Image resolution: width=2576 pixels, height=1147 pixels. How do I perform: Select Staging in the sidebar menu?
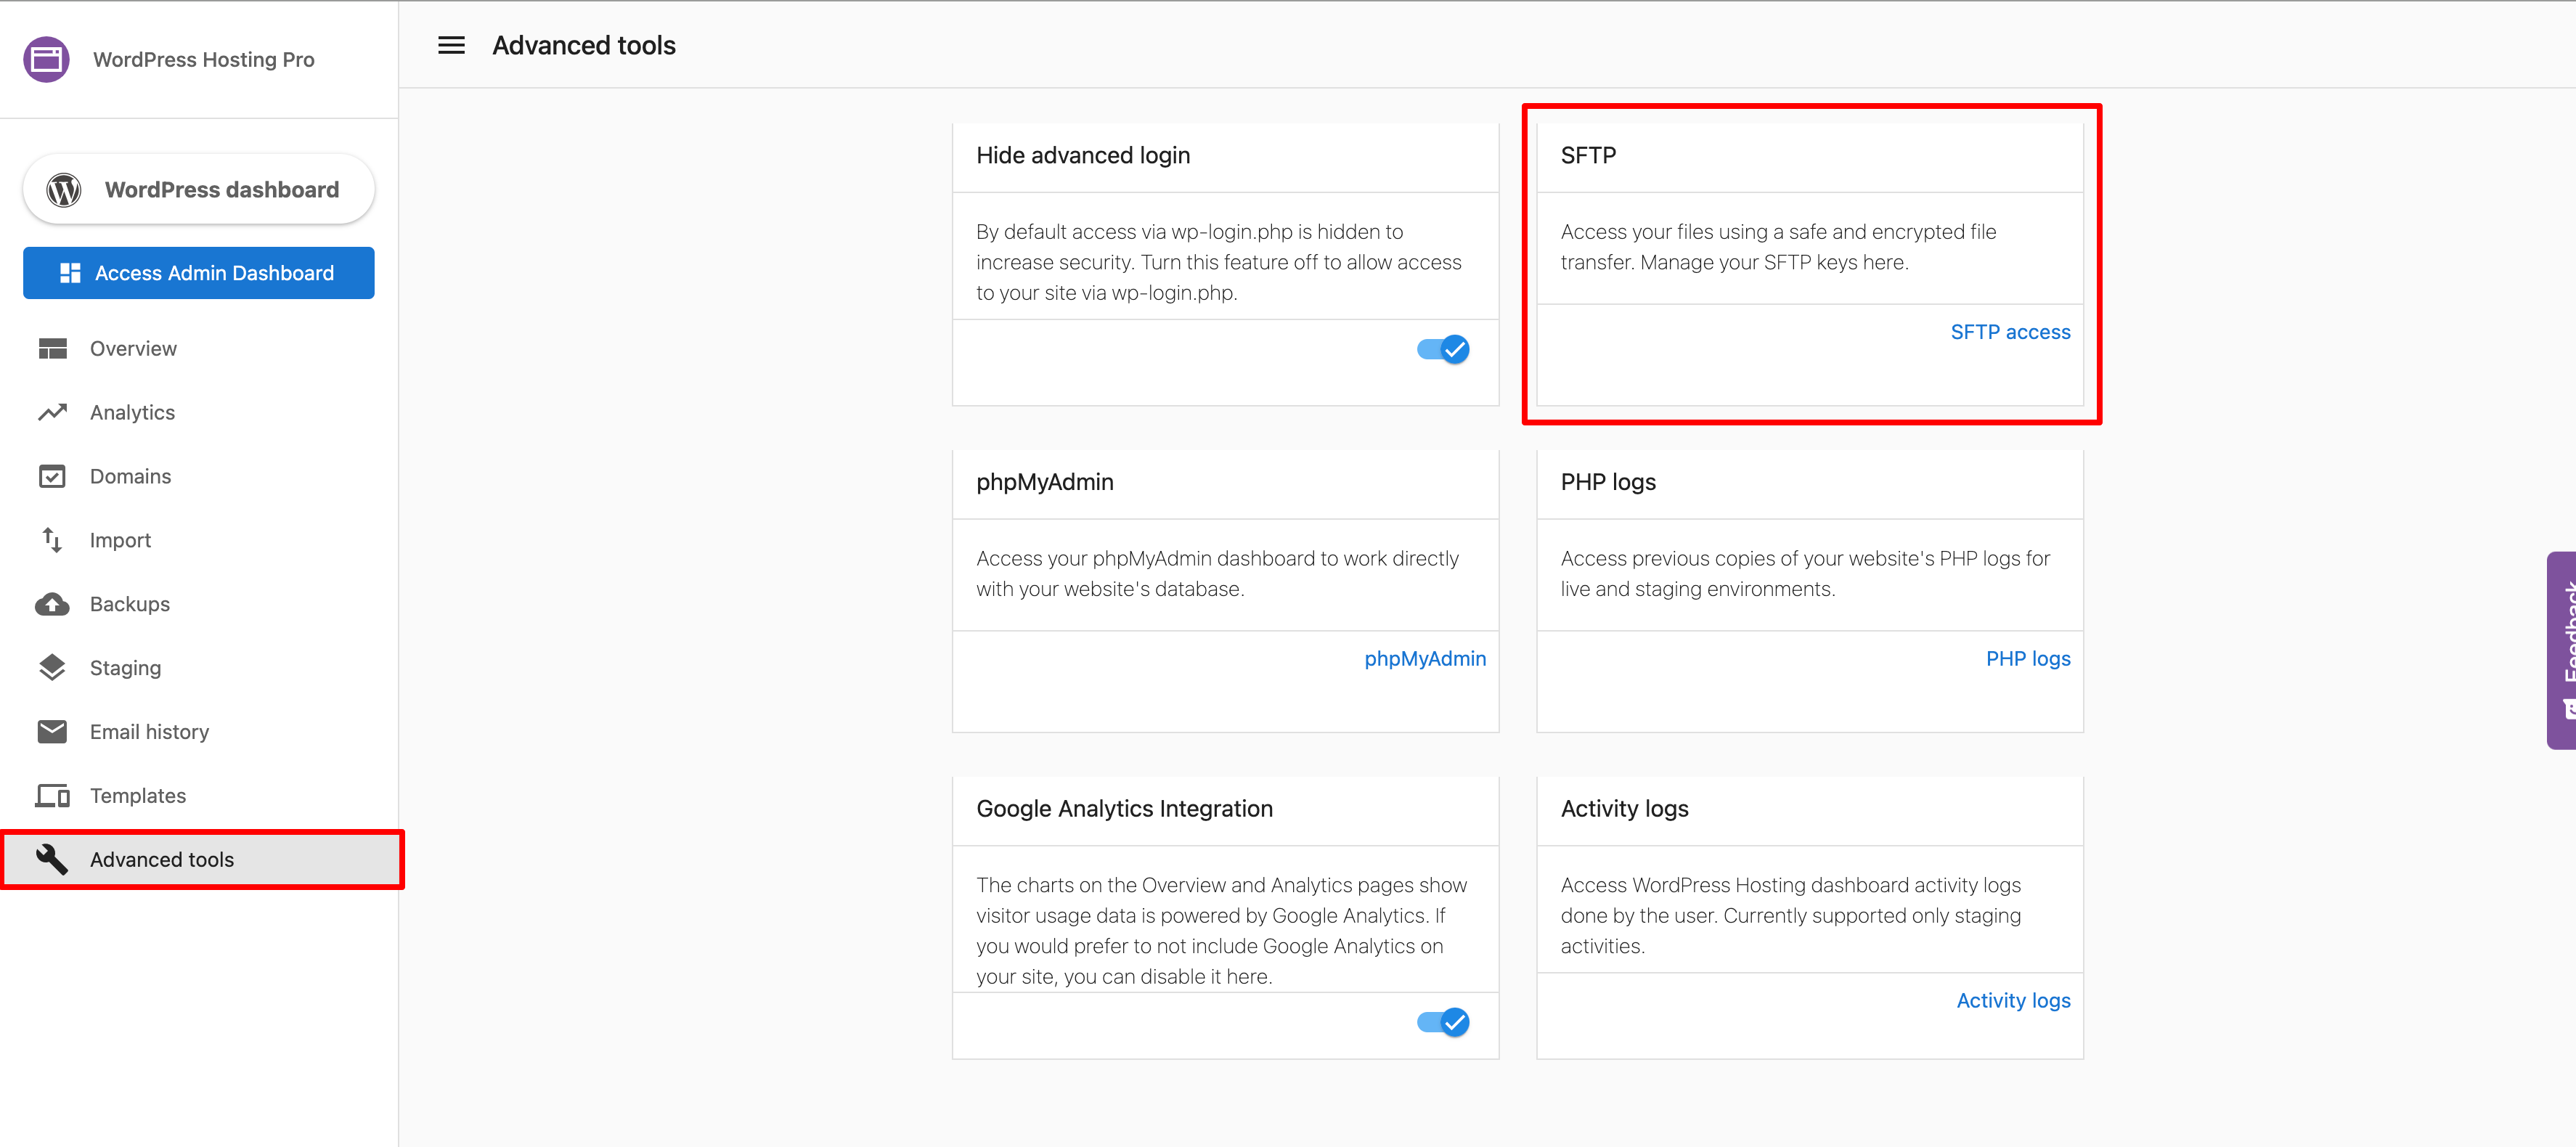tap(125, 667)
